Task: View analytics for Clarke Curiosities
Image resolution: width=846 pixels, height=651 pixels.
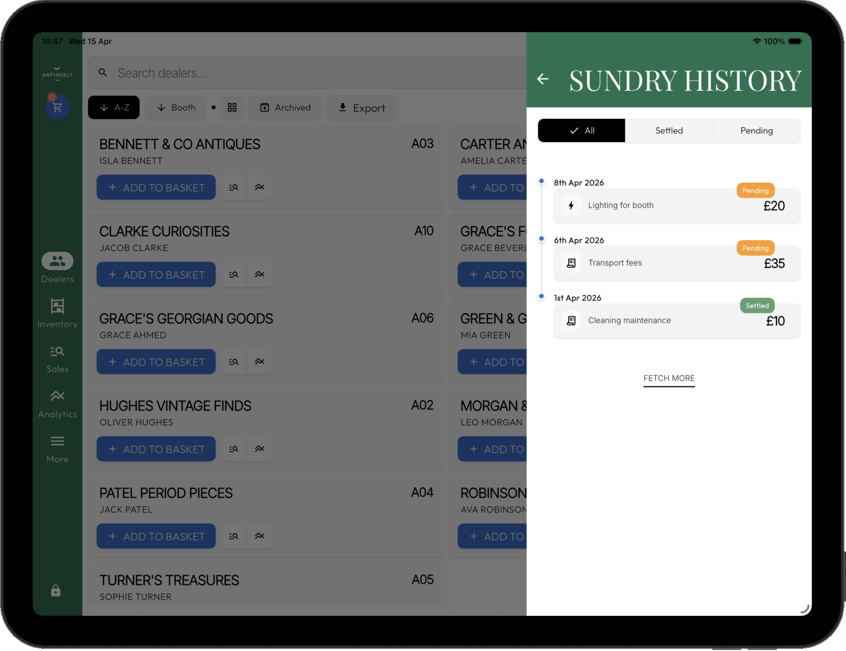Action: pyautogui.click(x=260, y=274)
